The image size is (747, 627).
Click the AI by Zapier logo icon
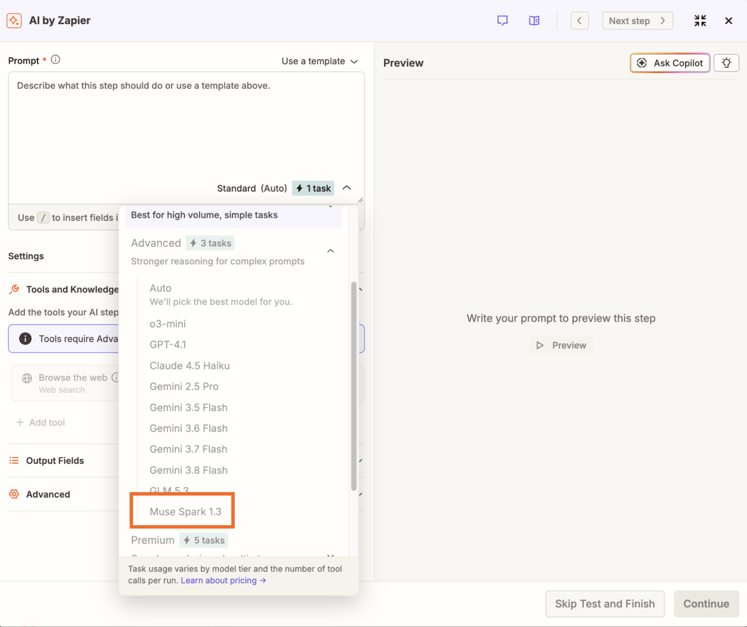click(14, 21)
